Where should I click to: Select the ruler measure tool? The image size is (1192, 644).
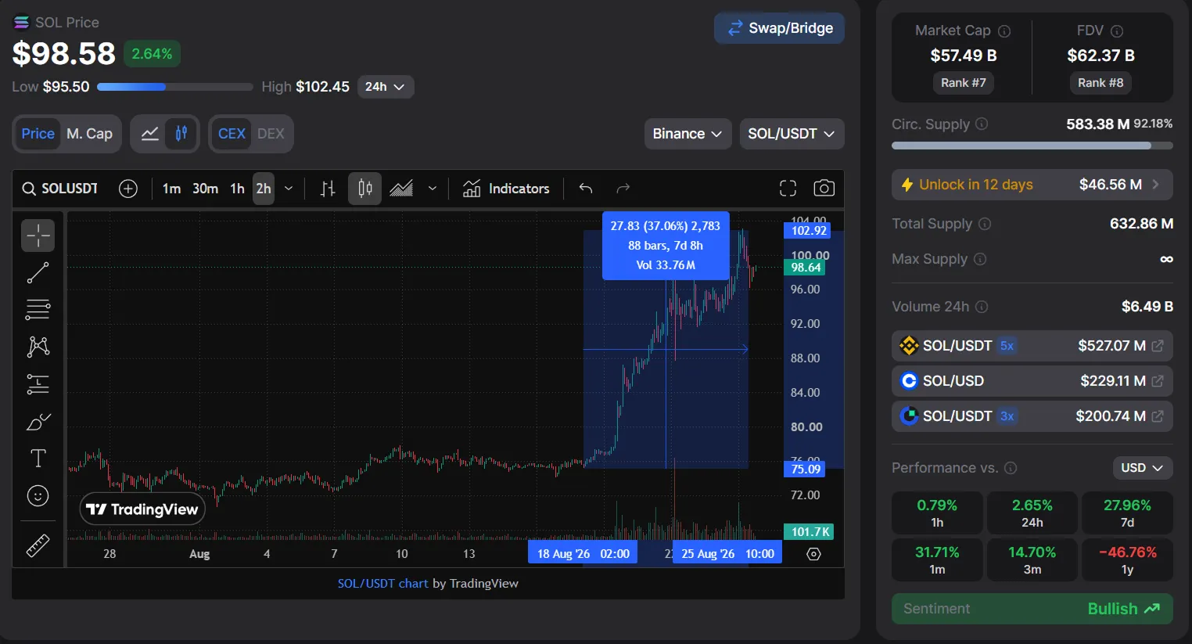coord(38,545)
